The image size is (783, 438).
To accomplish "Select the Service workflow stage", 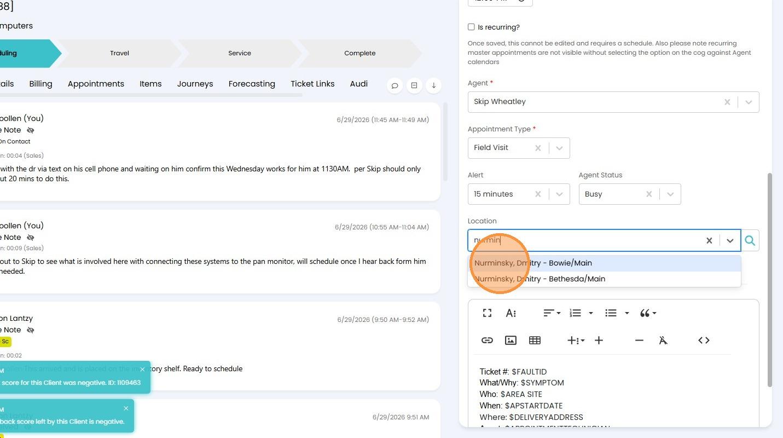I will [x=240, y=53].
